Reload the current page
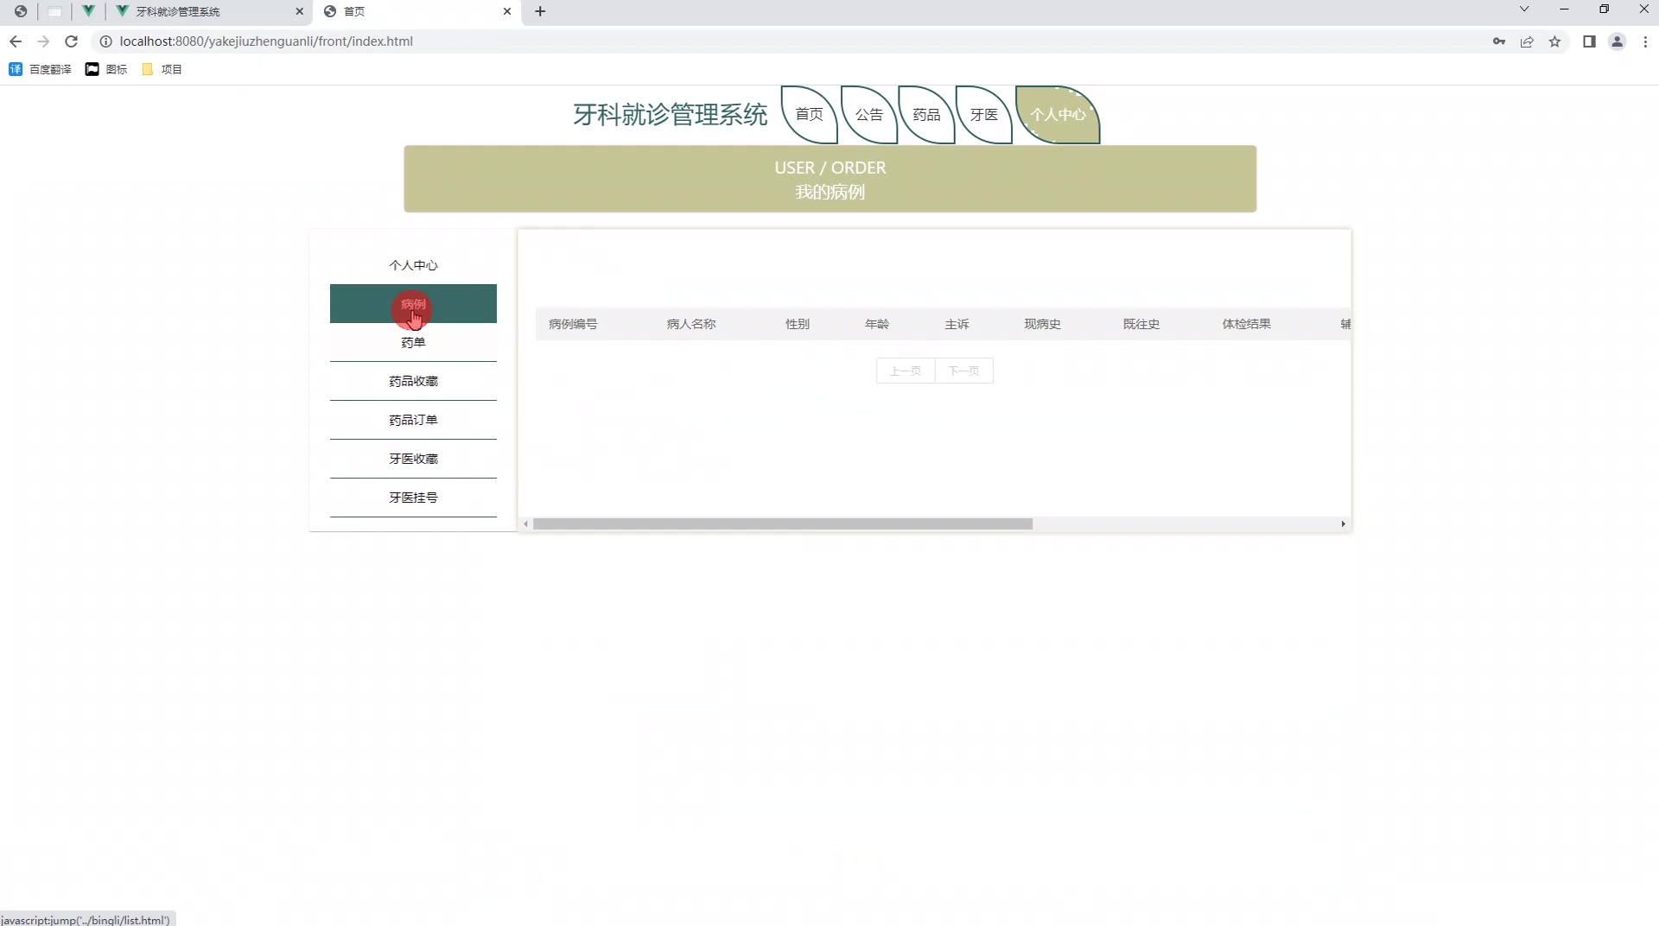Screen dimensions: 1659x926 [x=72, y=41]
